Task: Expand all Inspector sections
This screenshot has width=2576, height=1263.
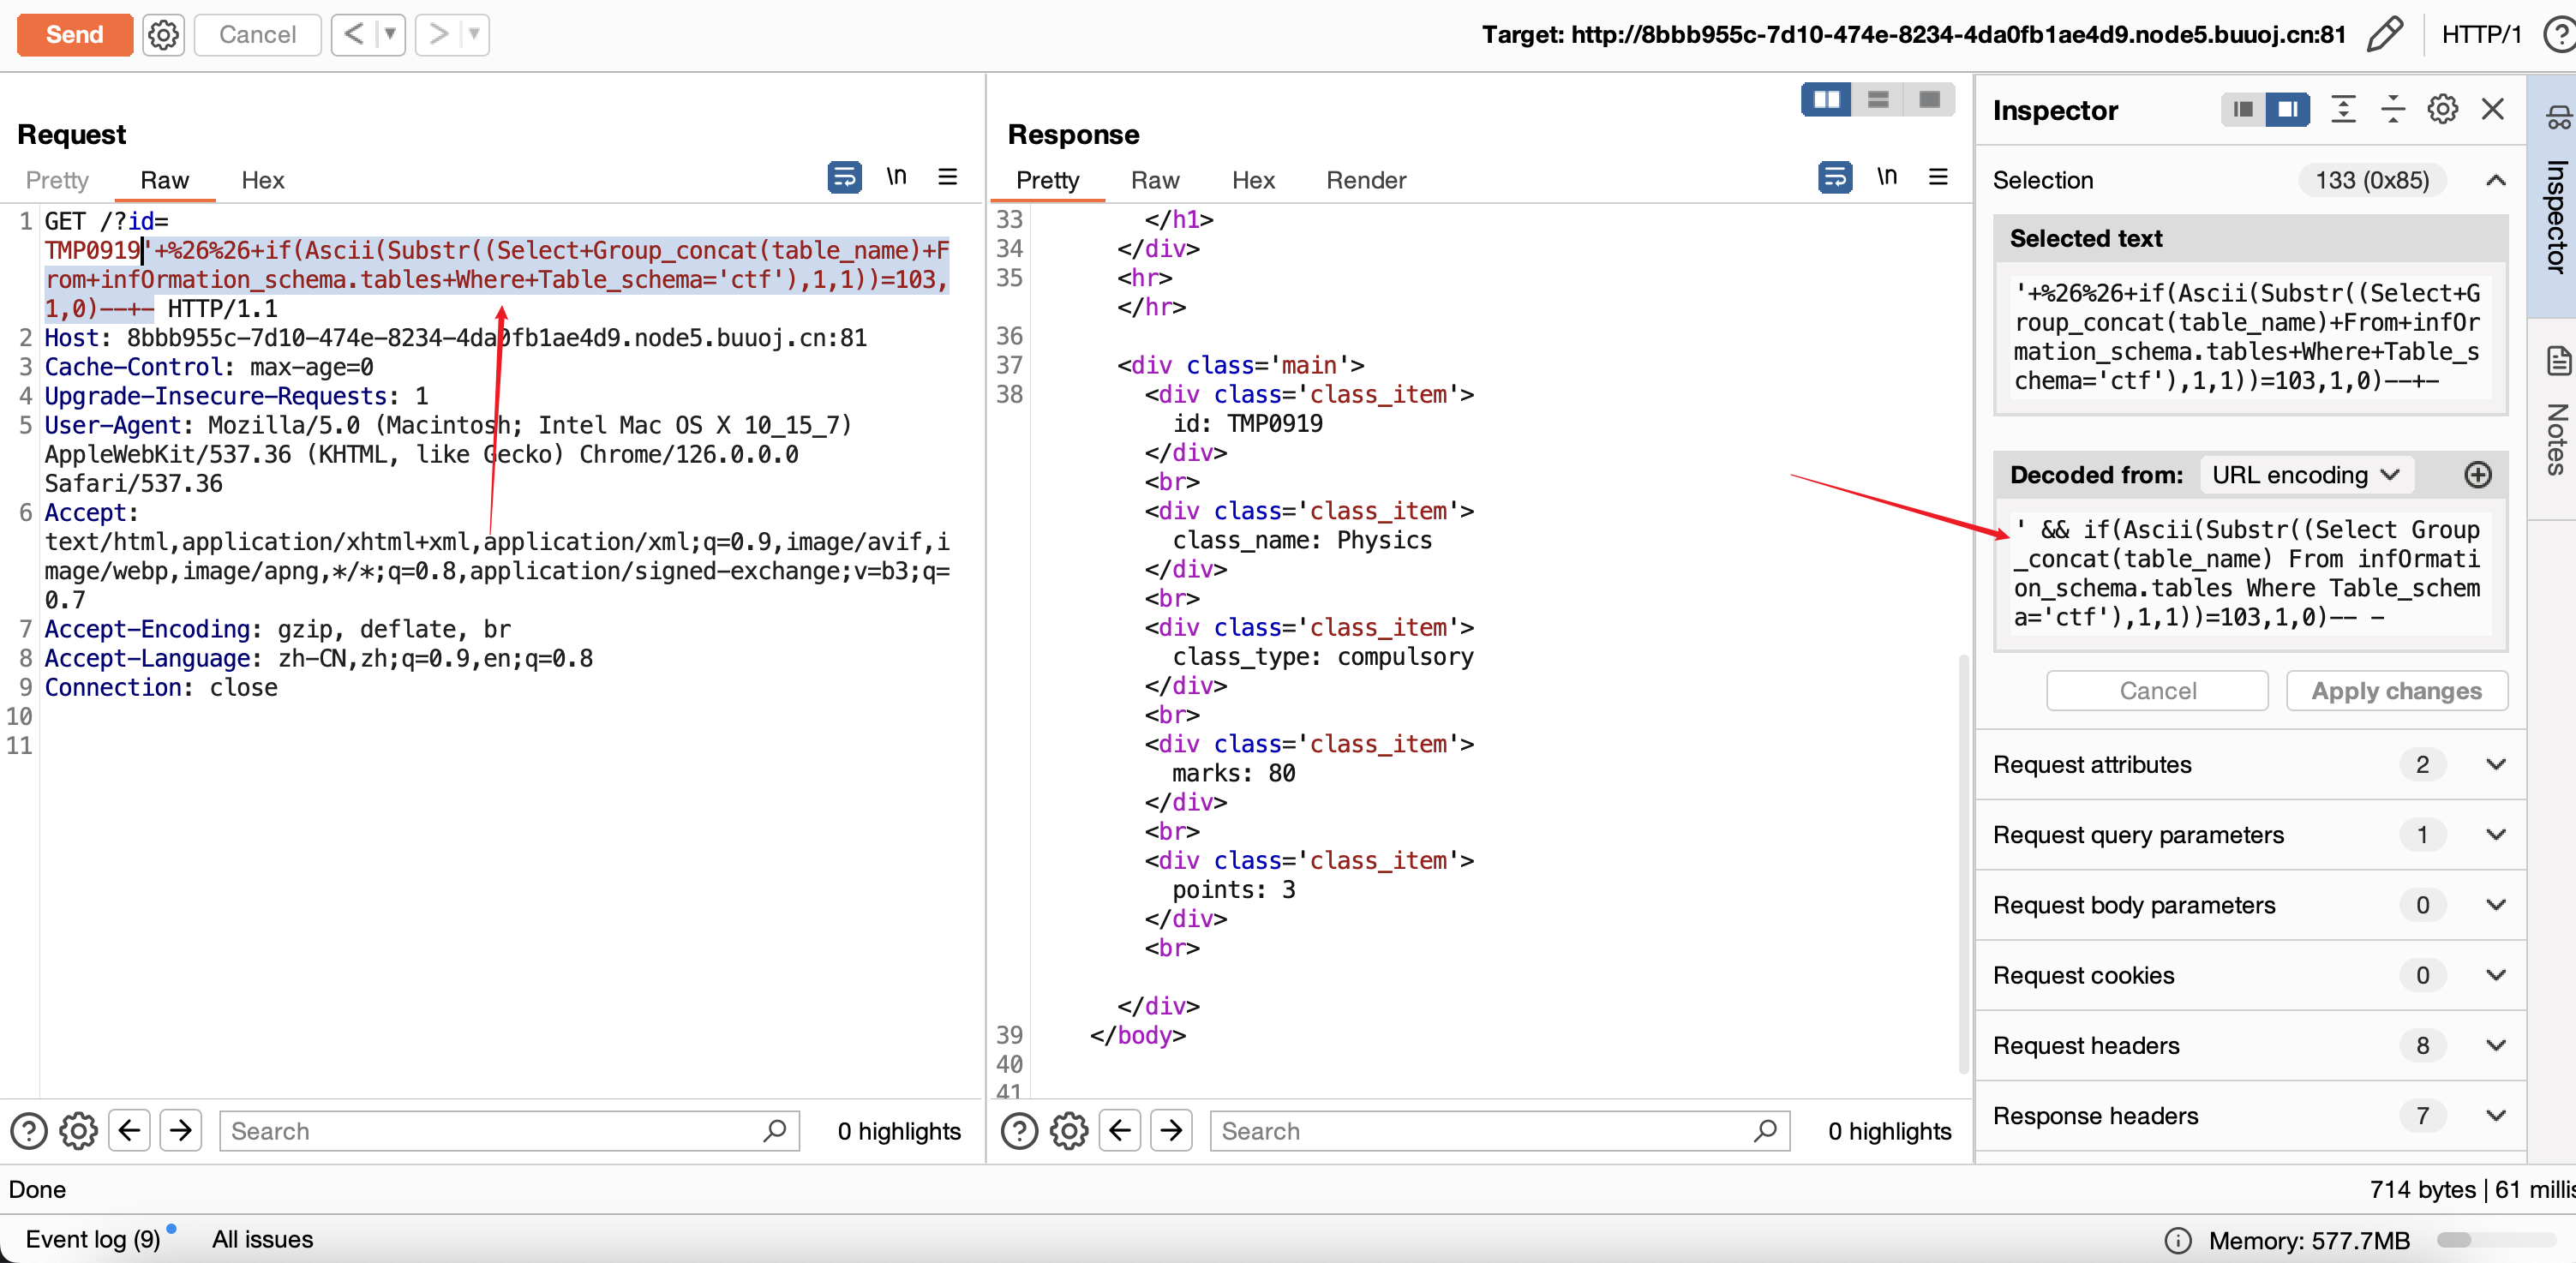Action: point(2343,109)
